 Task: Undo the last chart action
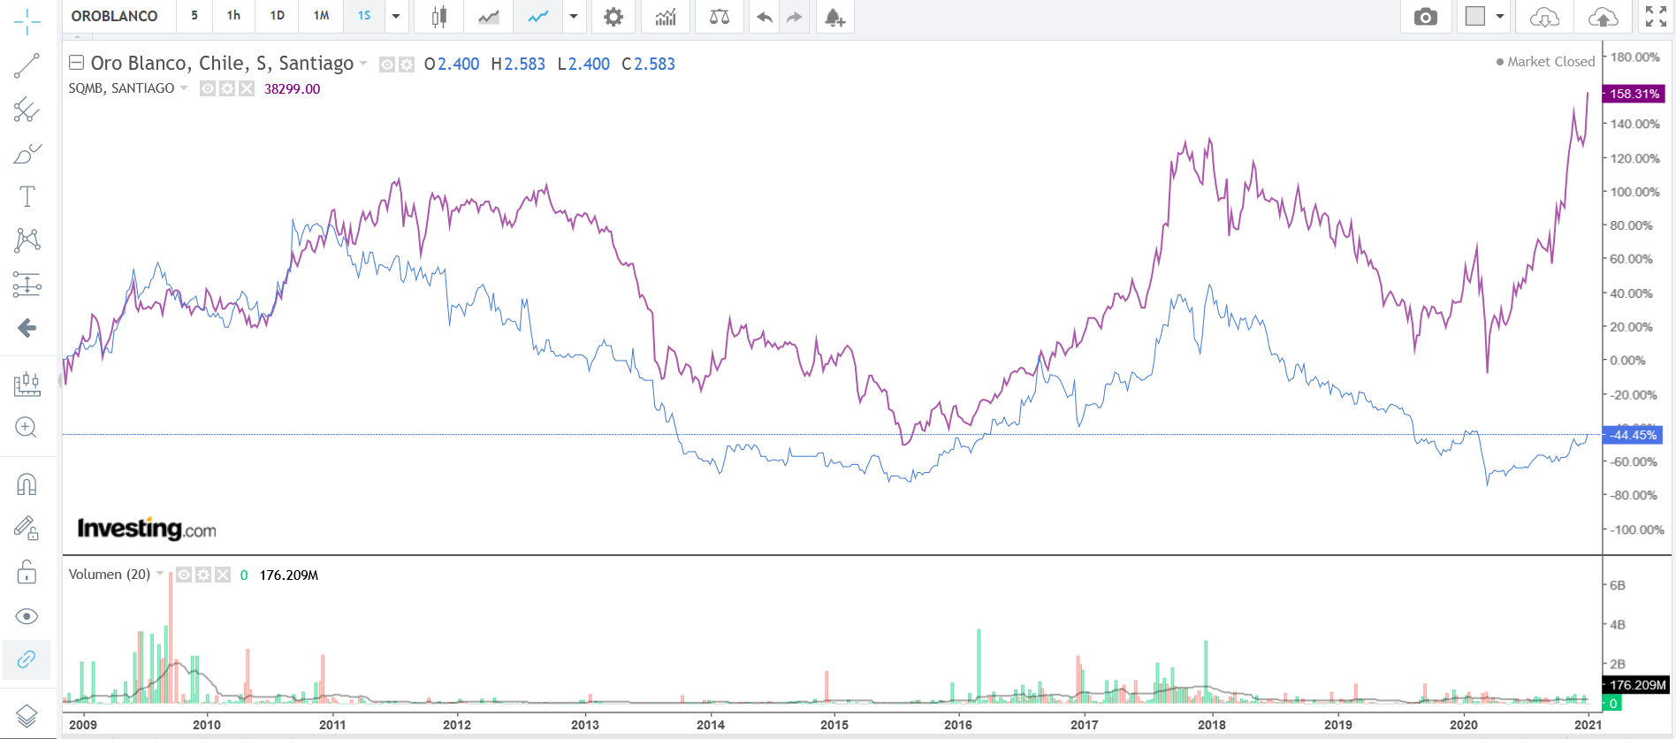click(765, 17)
